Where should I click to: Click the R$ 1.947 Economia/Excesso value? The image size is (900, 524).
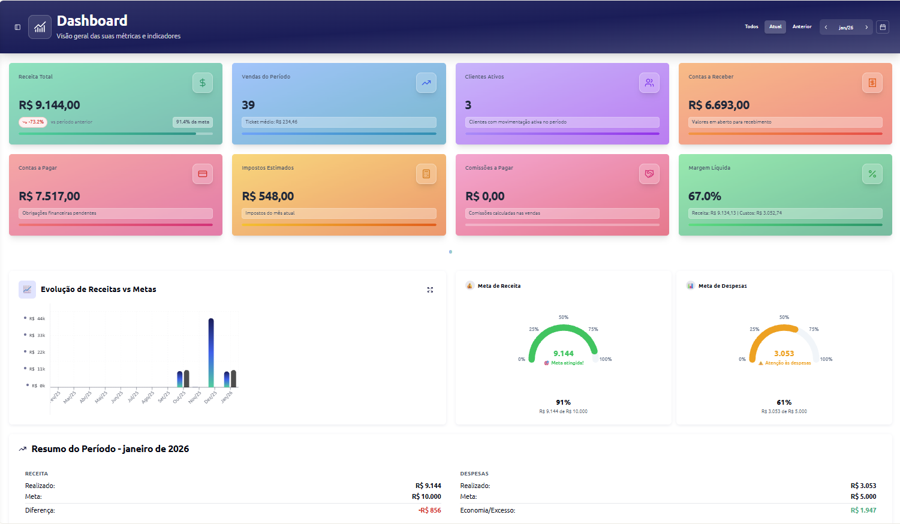coord(863,511)
